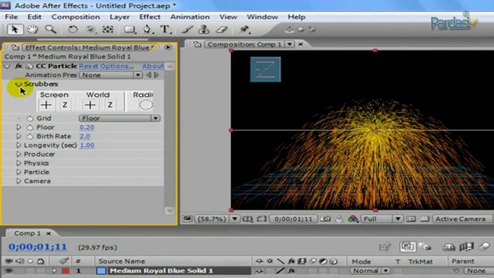Click the World Z scrubber
Viewport: 494px width, 278px height.
[x=110, y=105]
